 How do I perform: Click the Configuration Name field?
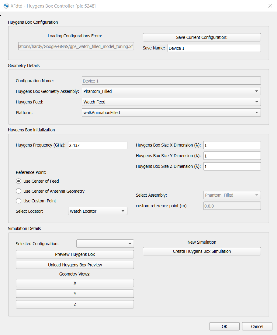pyautogui.click(x=171, y=81)
